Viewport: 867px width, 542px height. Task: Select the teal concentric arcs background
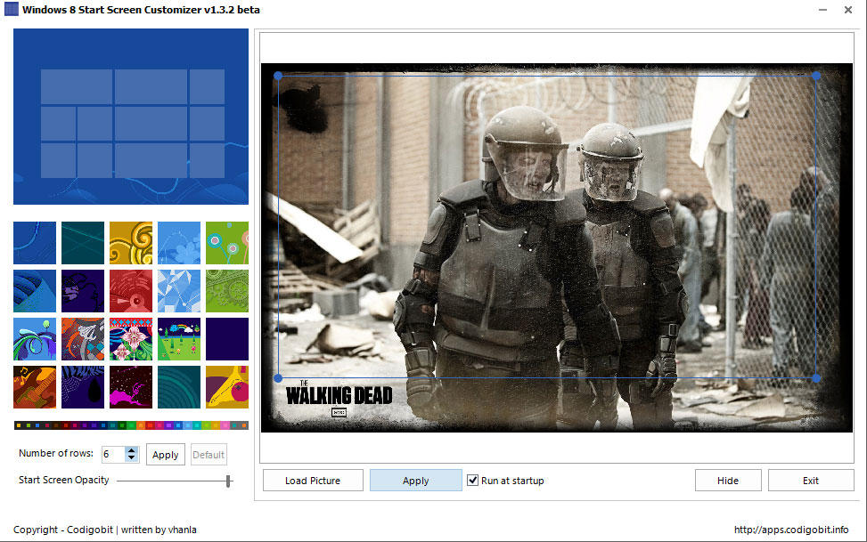tap(178, 387)
